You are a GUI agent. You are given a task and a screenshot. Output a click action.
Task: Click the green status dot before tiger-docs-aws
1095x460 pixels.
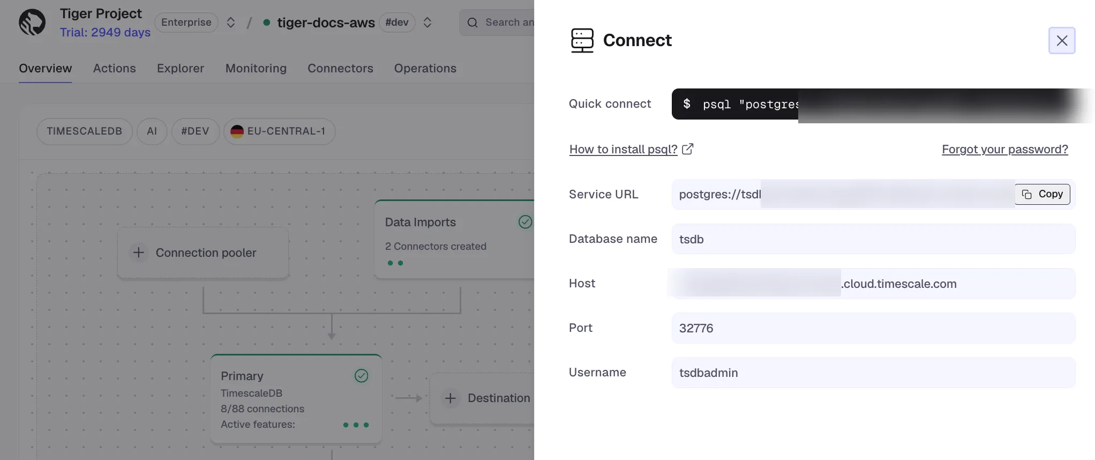tap(266, 23)
